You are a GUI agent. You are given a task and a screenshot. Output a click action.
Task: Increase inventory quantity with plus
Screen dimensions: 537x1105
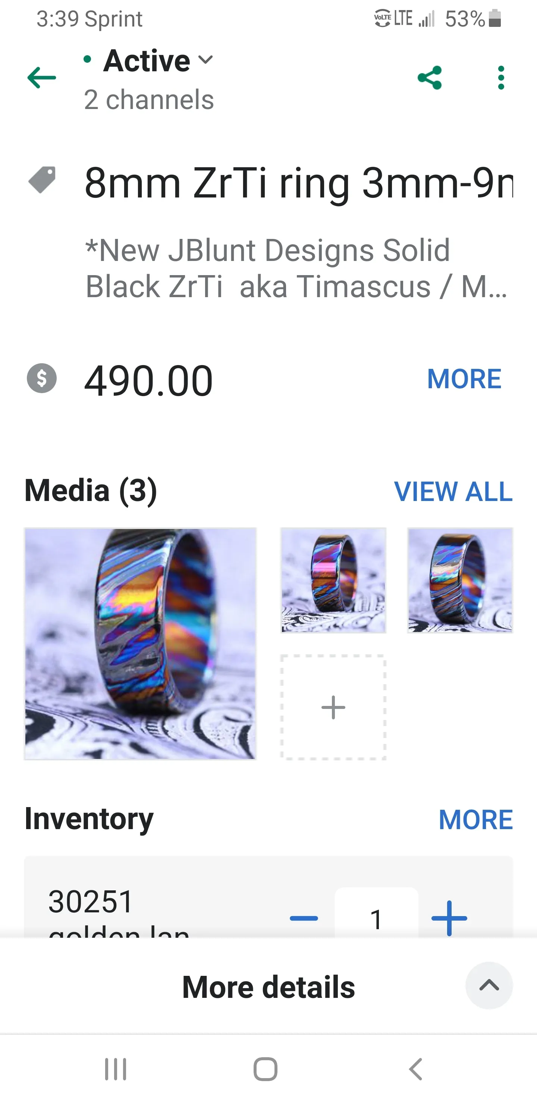[449, 918]
